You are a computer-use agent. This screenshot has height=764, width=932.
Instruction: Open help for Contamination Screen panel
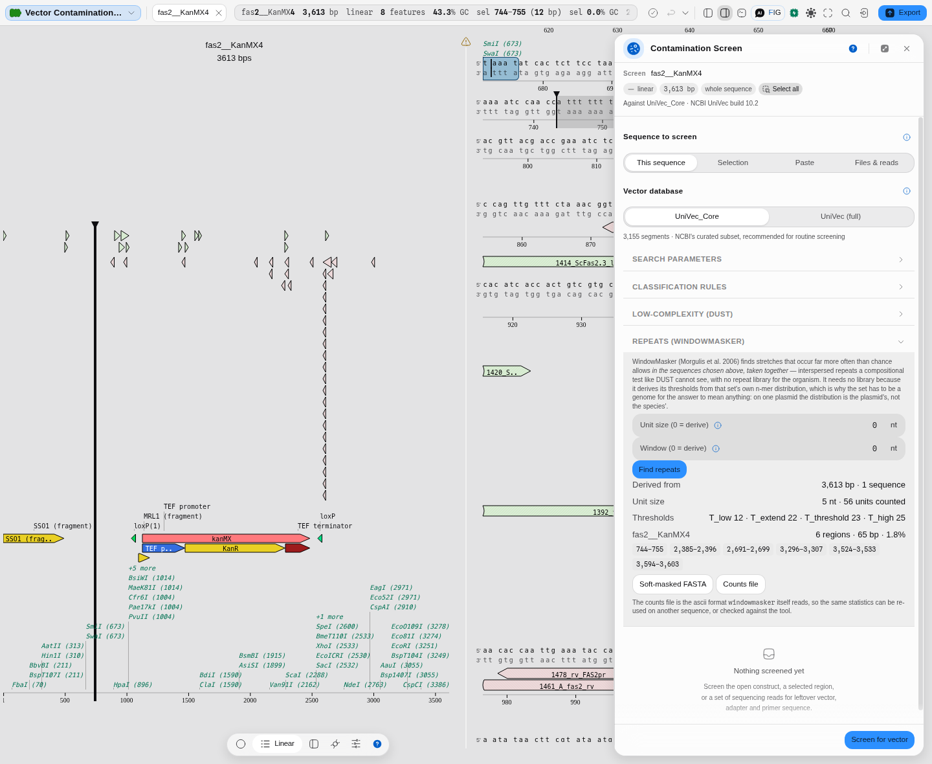click(x=853, y=49)
